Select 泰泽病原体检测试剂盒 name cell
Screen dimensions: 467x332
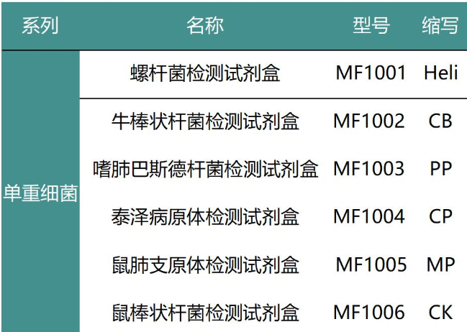(205, 216)
